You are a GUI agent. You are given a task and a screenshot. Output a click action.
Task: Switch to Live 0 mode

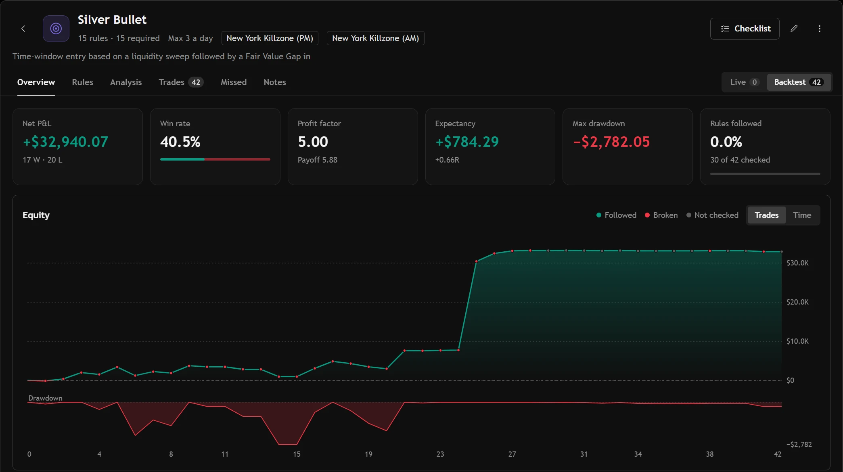[745, 82]
